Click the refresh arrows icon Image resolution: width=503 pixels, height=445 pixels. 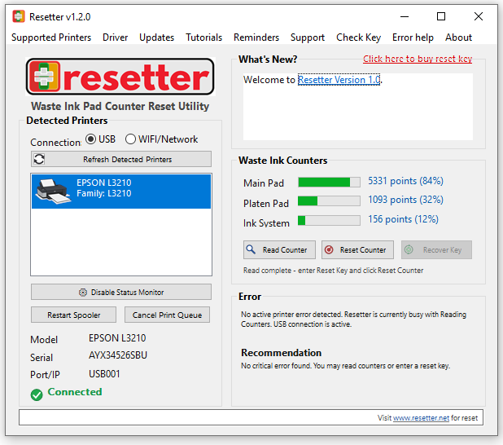[39, 159]
